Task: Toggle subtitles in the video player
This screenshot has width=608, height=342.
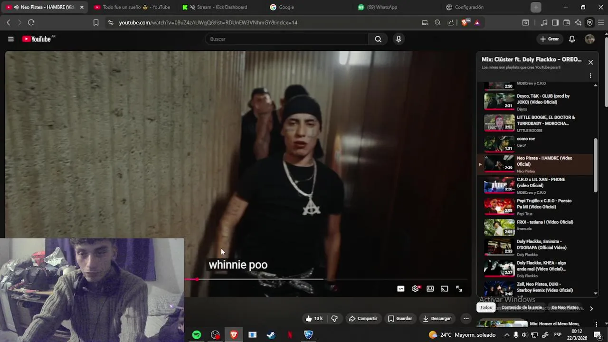Action: pyautogui.click(x=401, y=289)
